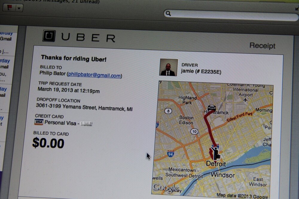The image size is (299, 199).
Task: Click the route 10 highway shield
Action: point(194,131)
